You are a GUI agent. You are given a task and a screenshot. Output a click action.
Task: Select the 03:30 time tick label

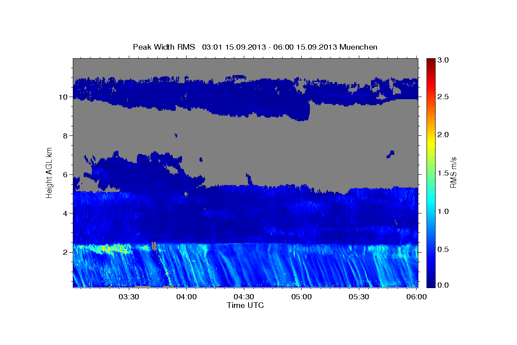129,297
